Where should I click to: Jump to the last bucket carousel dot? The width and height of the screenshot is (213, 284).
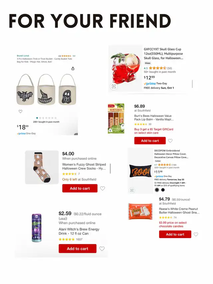[x=56, y=118]
